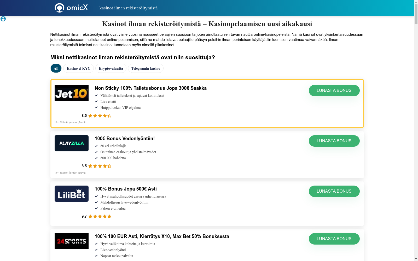Click the 100% Bonus Jopa 500€ Asti title
This screenshot has width=418, height=261.
point(126,189)
